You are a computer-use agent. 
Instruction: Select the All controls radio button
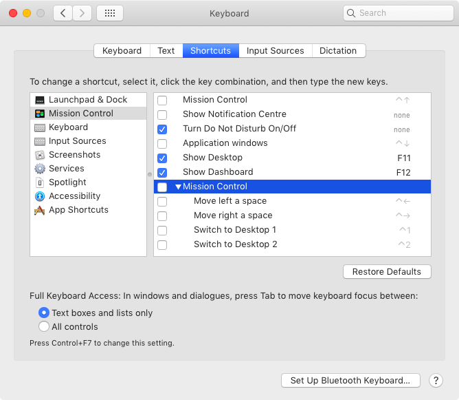(44, 327)
